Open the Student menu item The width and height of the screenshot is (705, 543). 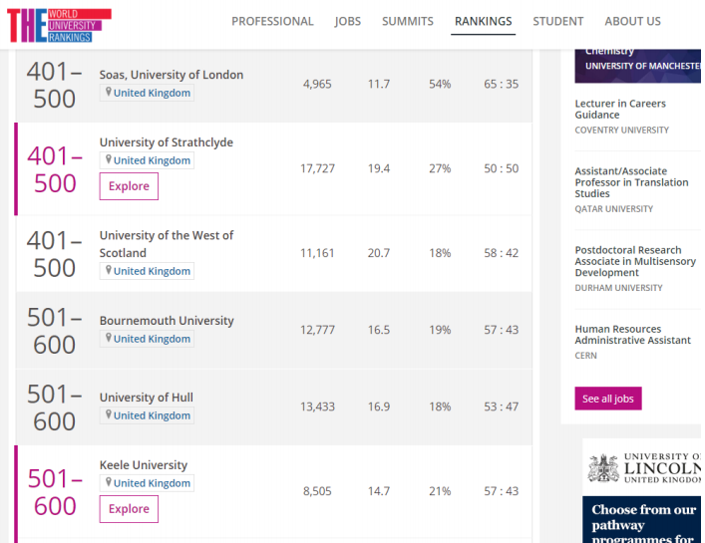(x=557, y=21)
